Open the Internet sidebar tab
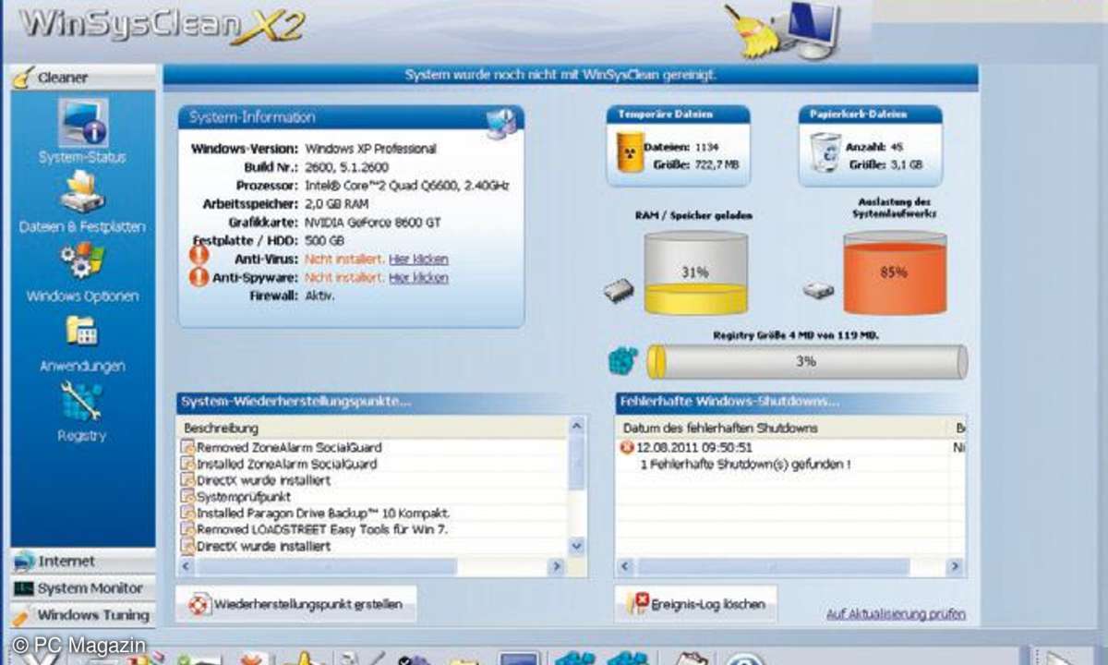The width and height of the screenshot is (1108, 665). click(x=83, y=562)
